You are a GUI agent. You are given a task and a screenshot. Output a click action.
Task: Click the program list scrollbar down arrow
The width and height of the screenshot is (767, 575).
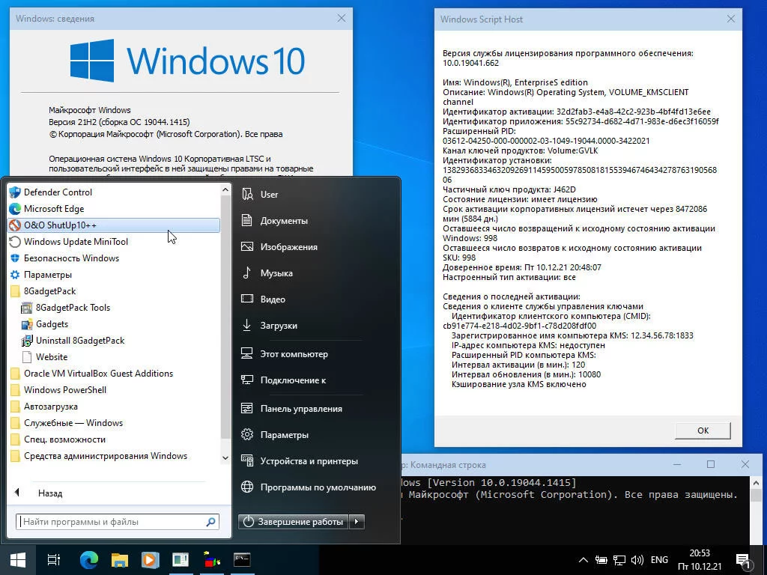click(225, 457)
